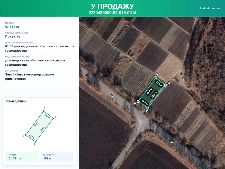Click the 'У ПРОДАЖУ' heading
The height and width of the screenshot is (169, 225).
[x=112, y=6]
